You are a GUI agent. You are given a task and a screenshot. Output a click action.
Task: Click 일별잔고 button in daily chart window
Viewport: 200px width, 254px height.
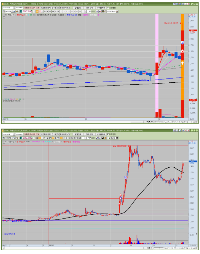pos(77,8)
